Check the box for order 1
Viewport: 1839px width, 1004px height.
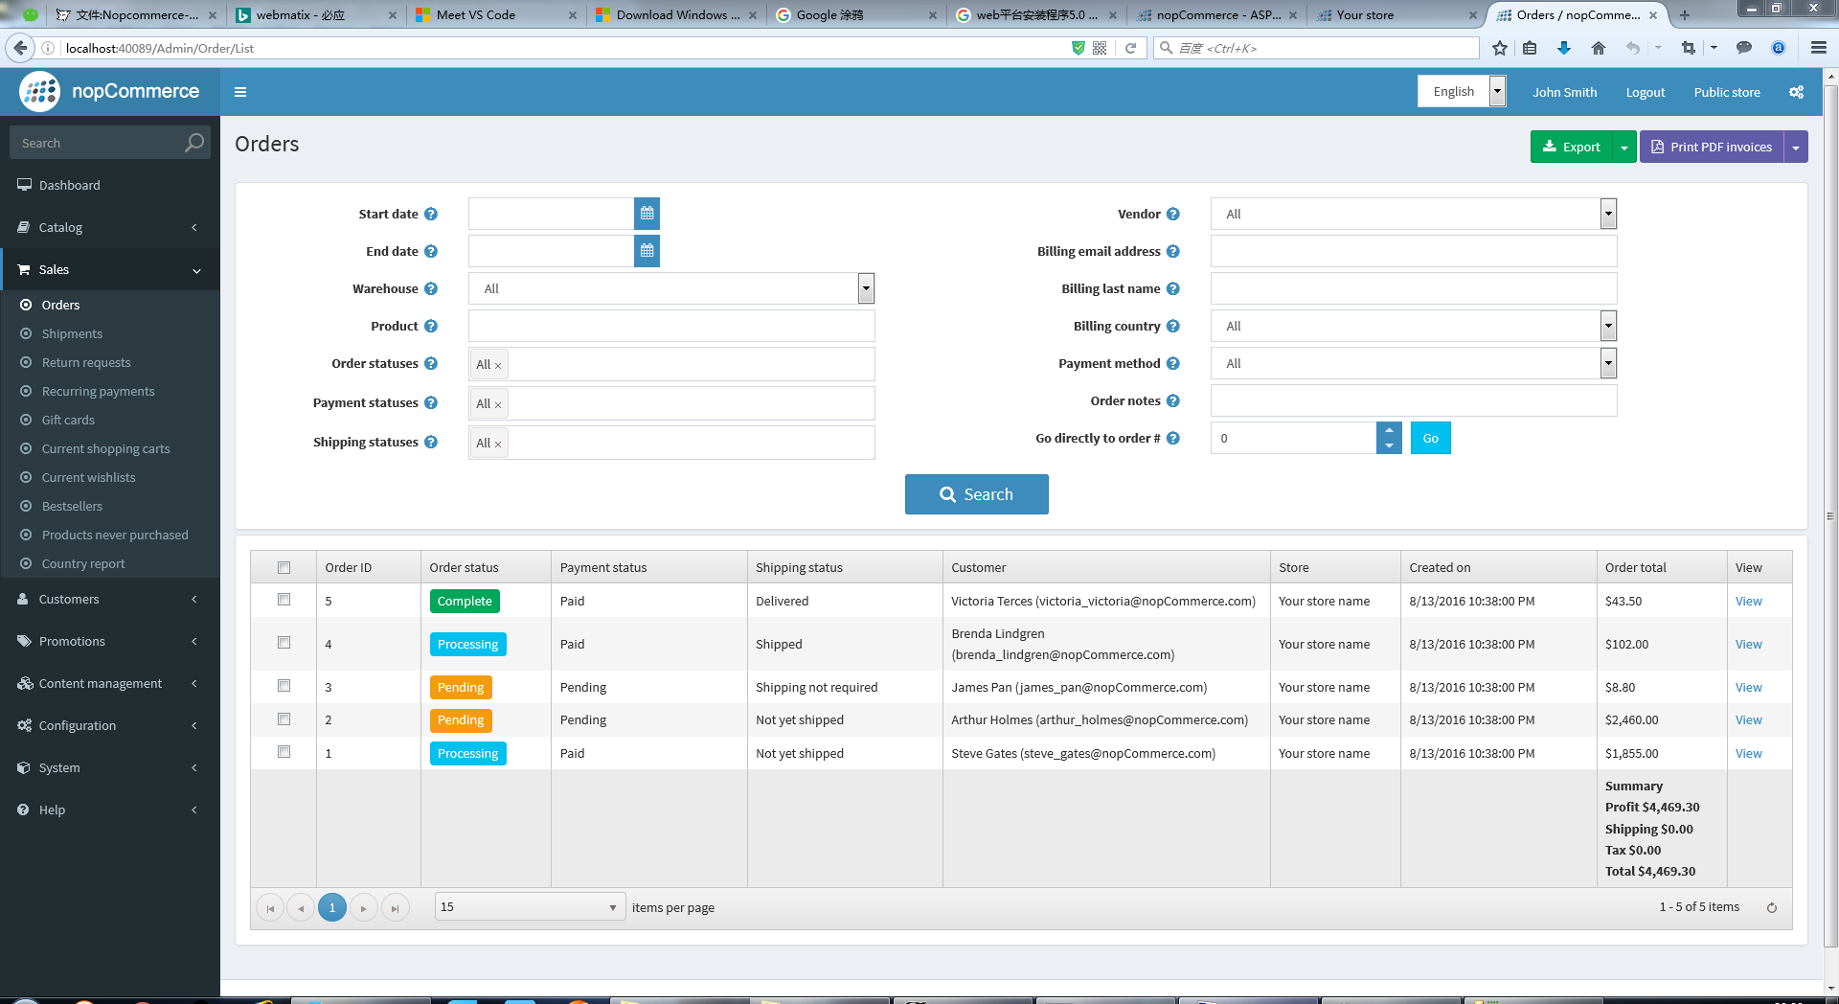click(284, 752)
